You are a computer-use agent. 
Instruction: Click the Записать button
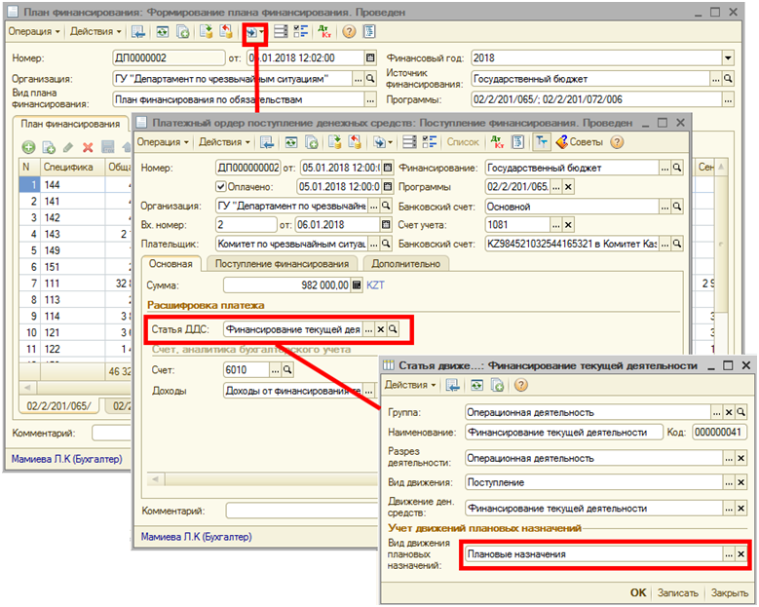pyautogui.click(x=678, y=592)
